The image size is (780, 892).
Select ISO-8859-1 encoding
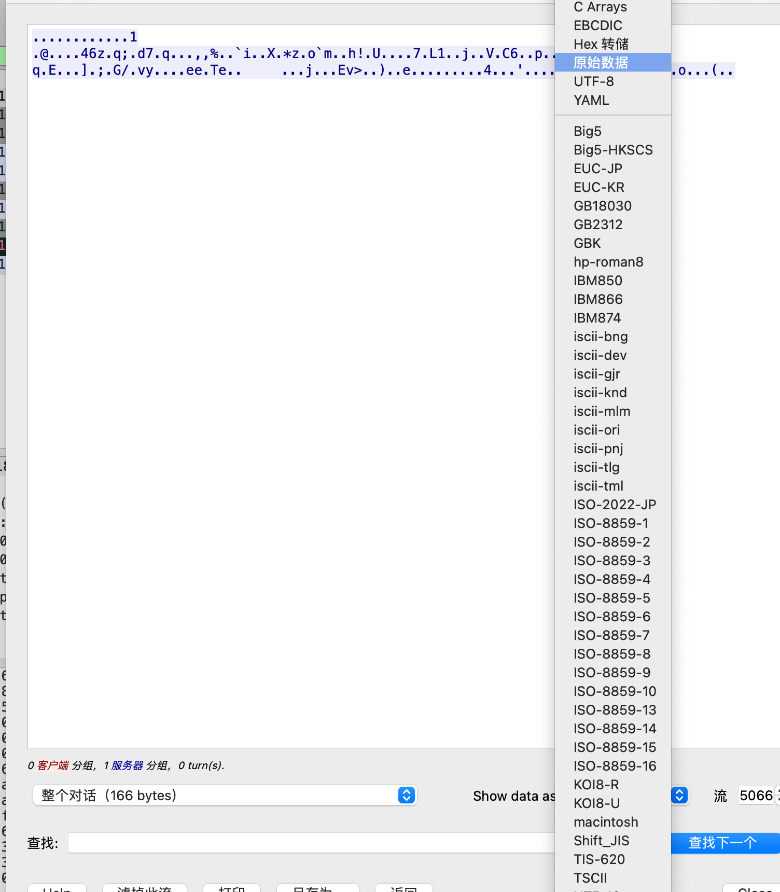click(x=610, y=523)
